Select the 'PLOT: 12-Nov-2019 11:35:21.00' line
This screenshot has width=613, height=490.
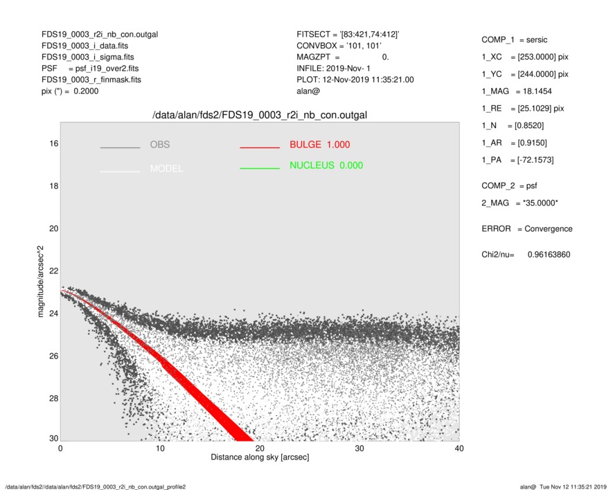click(355, 80)
